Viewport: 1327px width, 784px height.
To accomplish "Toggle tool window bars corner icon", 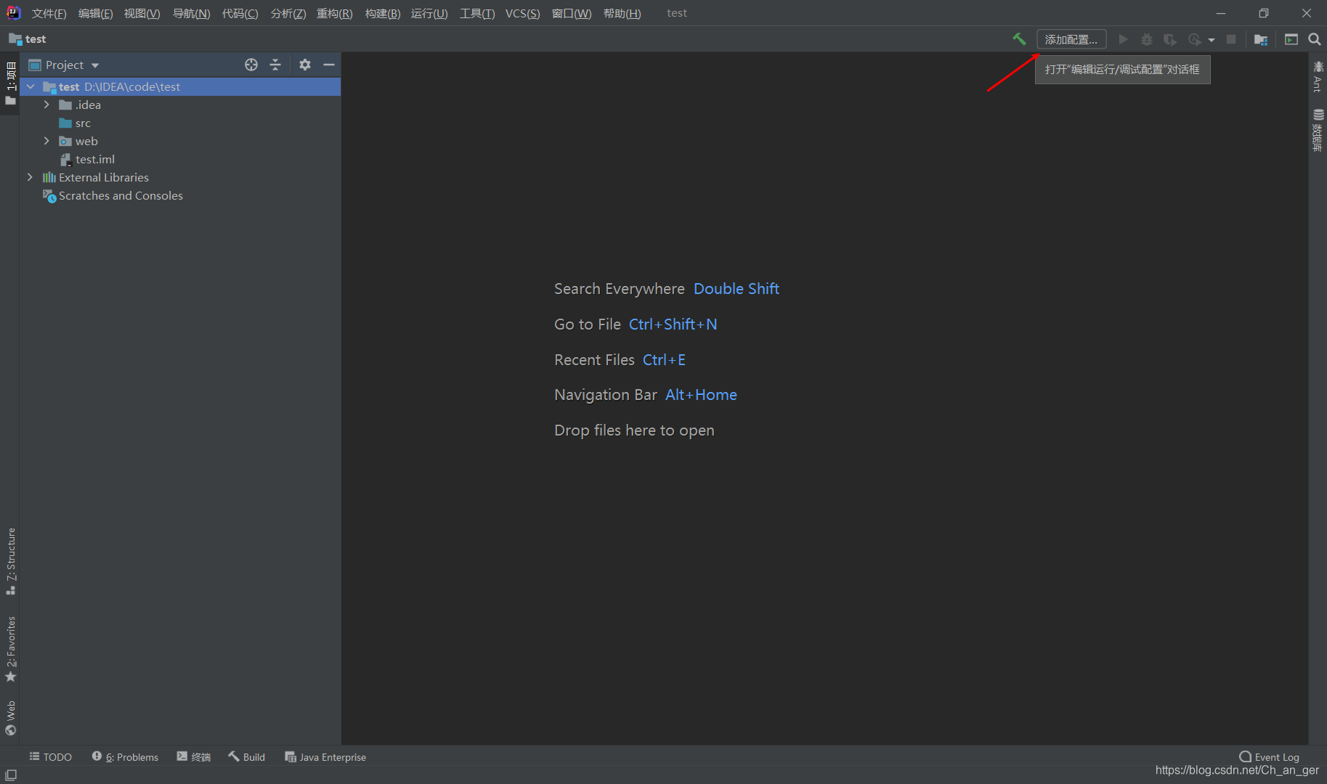I will point(11,775).
